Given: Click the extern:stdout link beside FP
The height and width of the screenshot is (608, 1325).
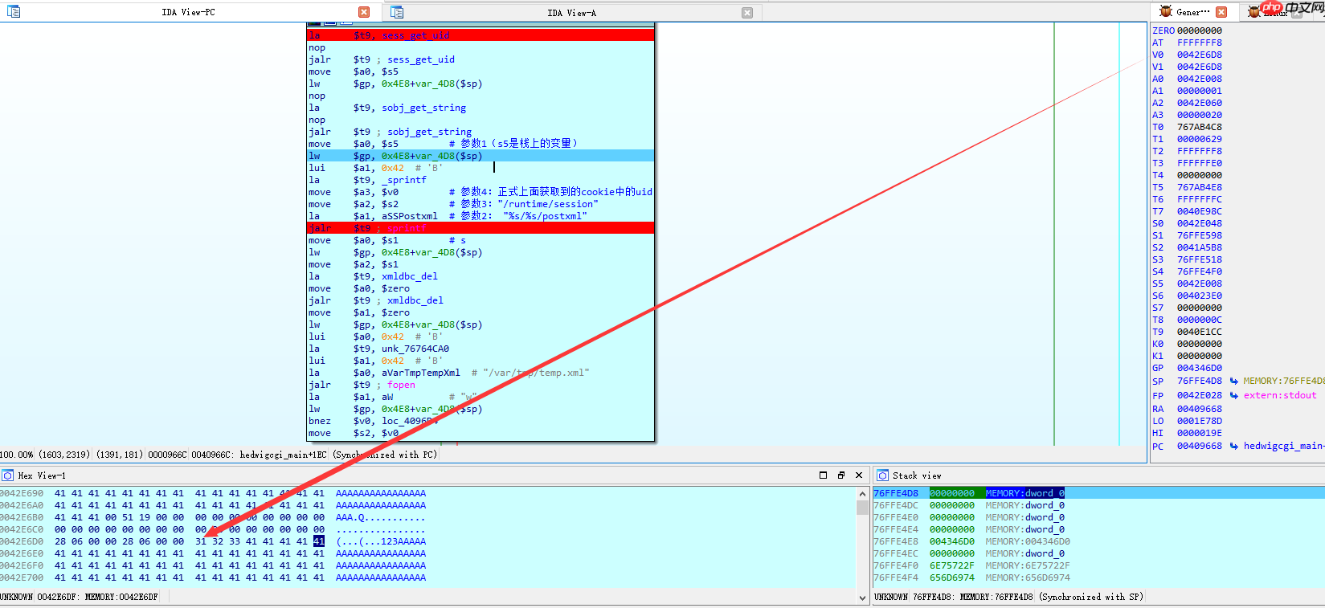Looking at the screenshot, I should 1280,395.
